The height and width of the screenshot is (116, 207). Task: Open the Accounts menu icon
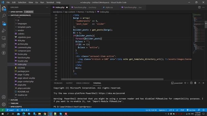tap(4, 97)
